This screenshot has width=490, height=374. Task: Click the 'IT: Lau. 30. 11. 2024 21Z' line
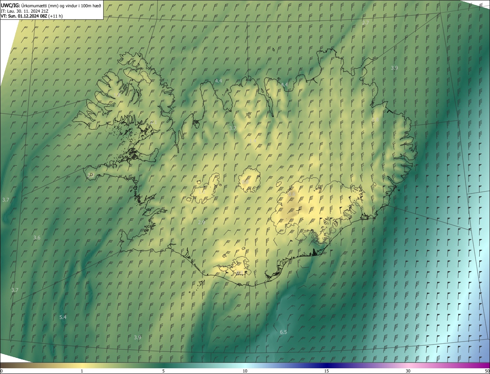pyautogui.click(x=24, y=11)
